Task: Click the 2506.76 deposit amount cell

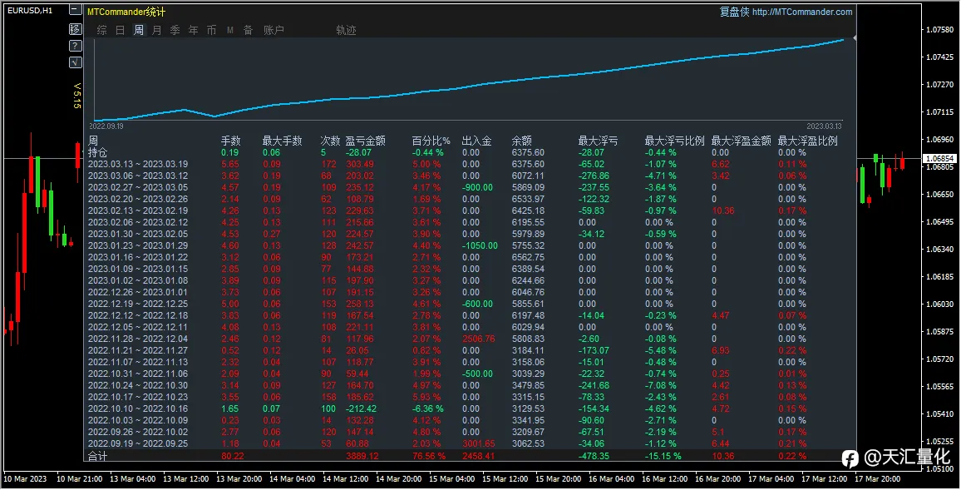Action: (478, 339)
